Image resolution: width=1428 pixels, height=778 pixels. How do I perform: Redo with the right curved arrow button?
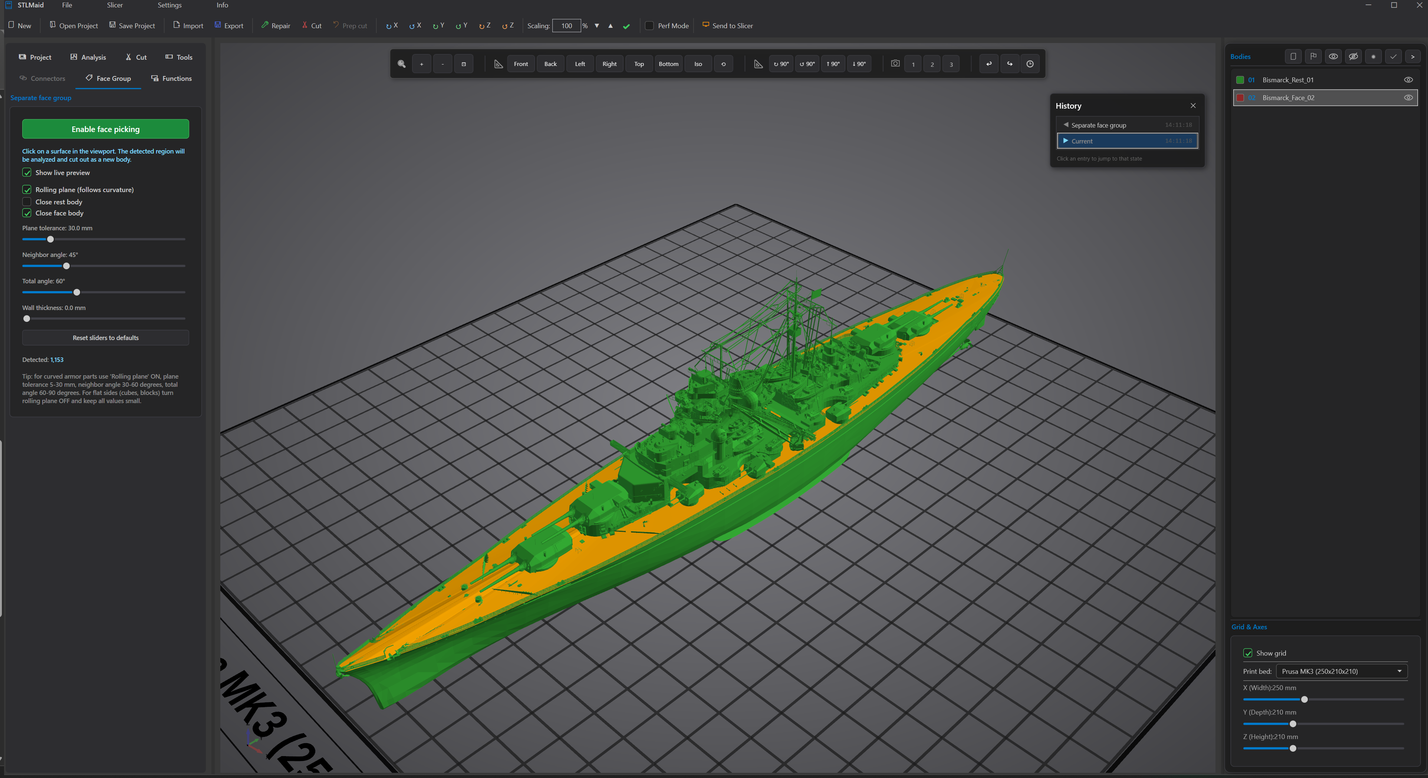click(1010, 64)
